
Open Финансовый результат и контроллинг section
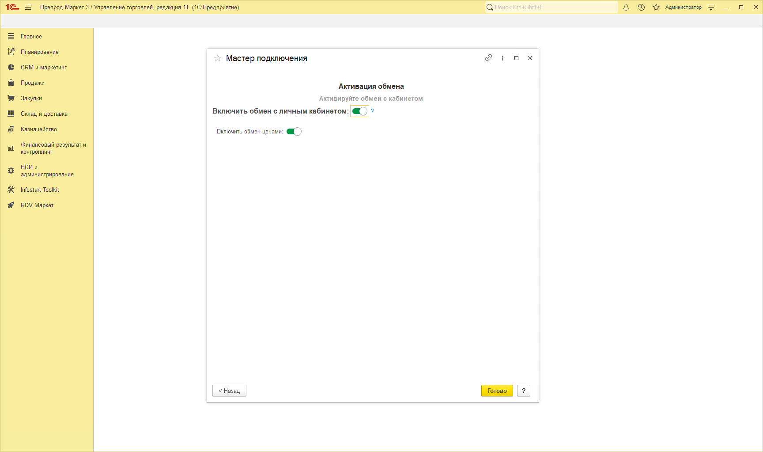tap(47, 148)
